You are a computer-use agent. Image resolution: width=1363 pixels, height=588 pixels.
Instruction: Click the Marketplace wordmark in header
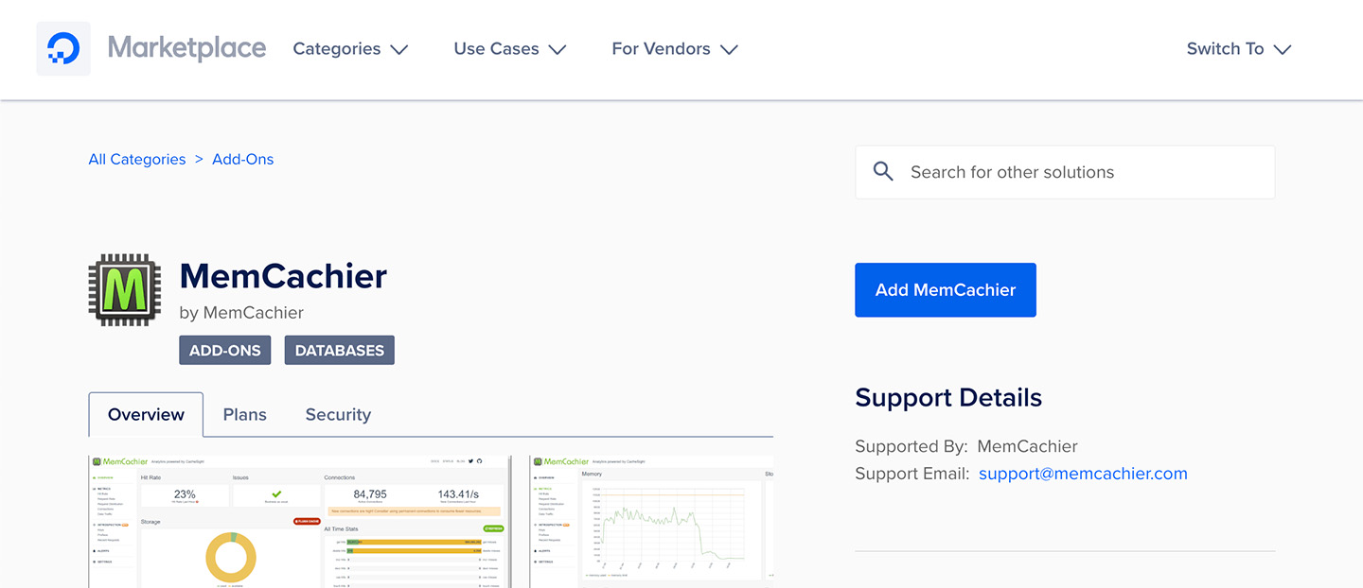click(186, 48)
